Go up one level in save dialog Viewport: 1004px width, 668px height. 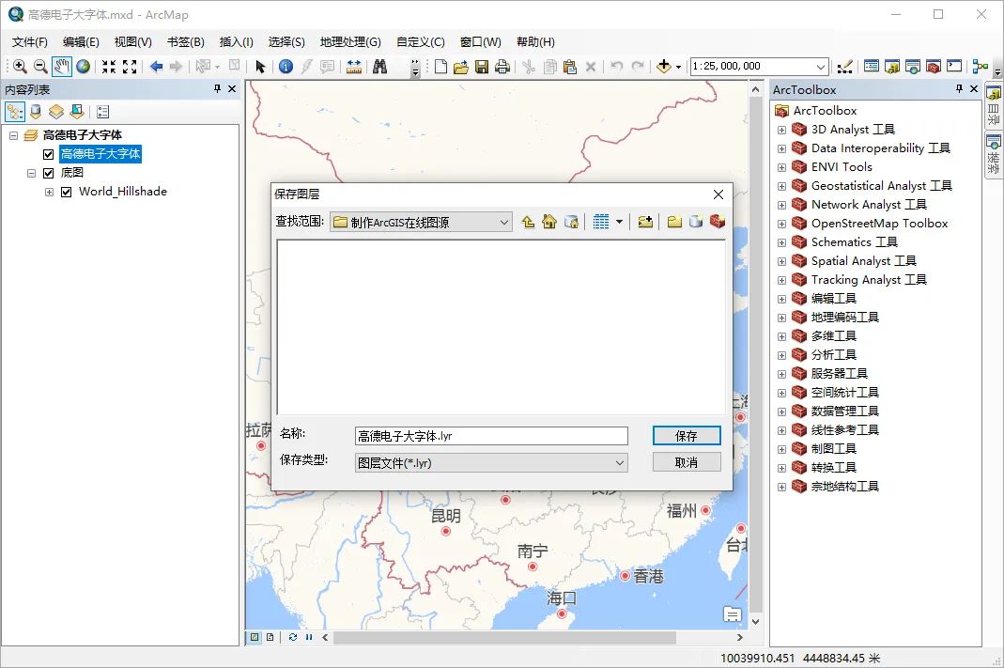point(528,222)
